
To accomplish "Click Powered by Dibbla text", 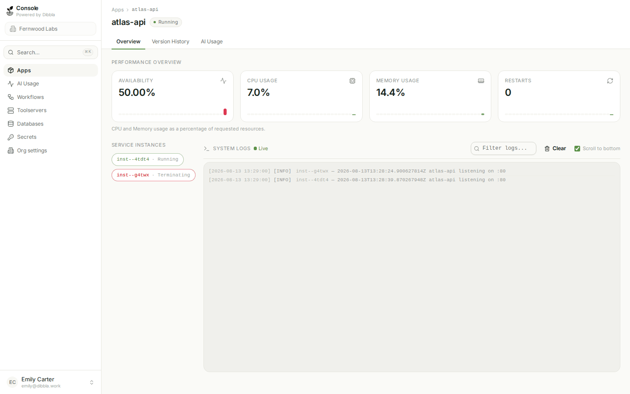I will pyautogui.click(x=35, y=15).
